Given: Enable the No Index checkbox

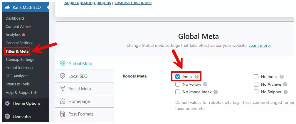Looking at the screenshot, I should click(256, 77).
